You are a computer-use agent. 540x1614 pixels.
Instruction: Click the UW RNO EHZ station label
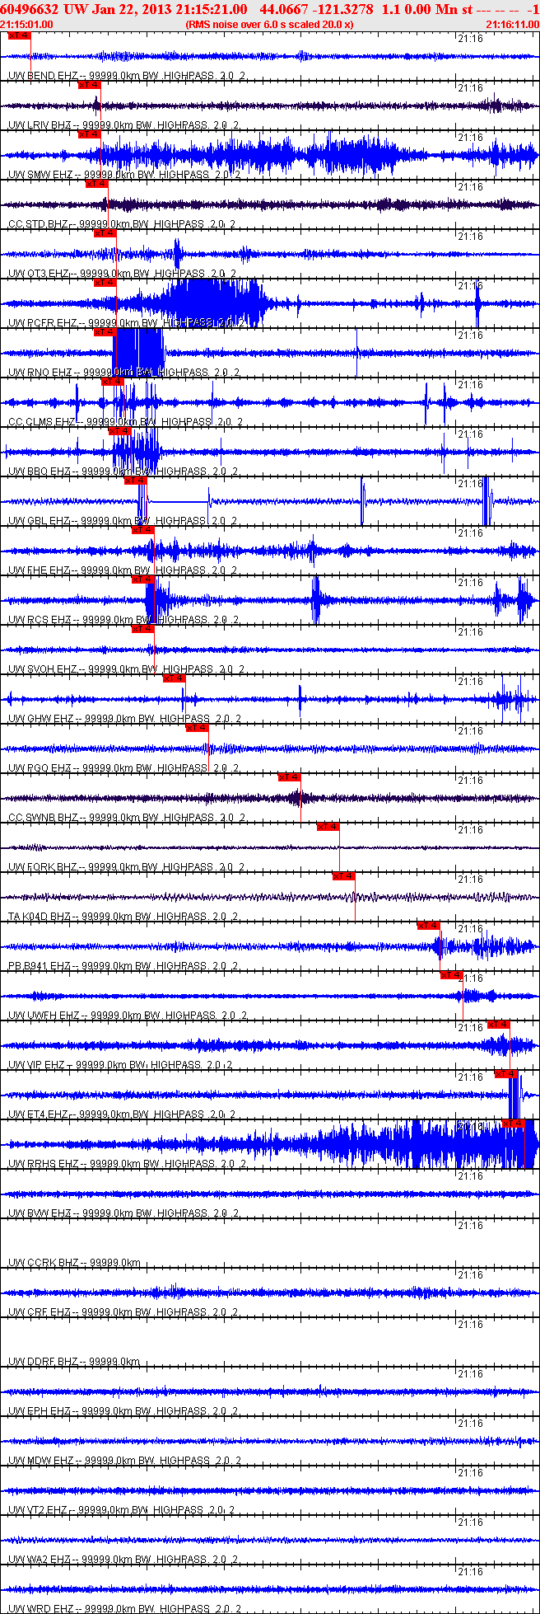pos(123,373)
